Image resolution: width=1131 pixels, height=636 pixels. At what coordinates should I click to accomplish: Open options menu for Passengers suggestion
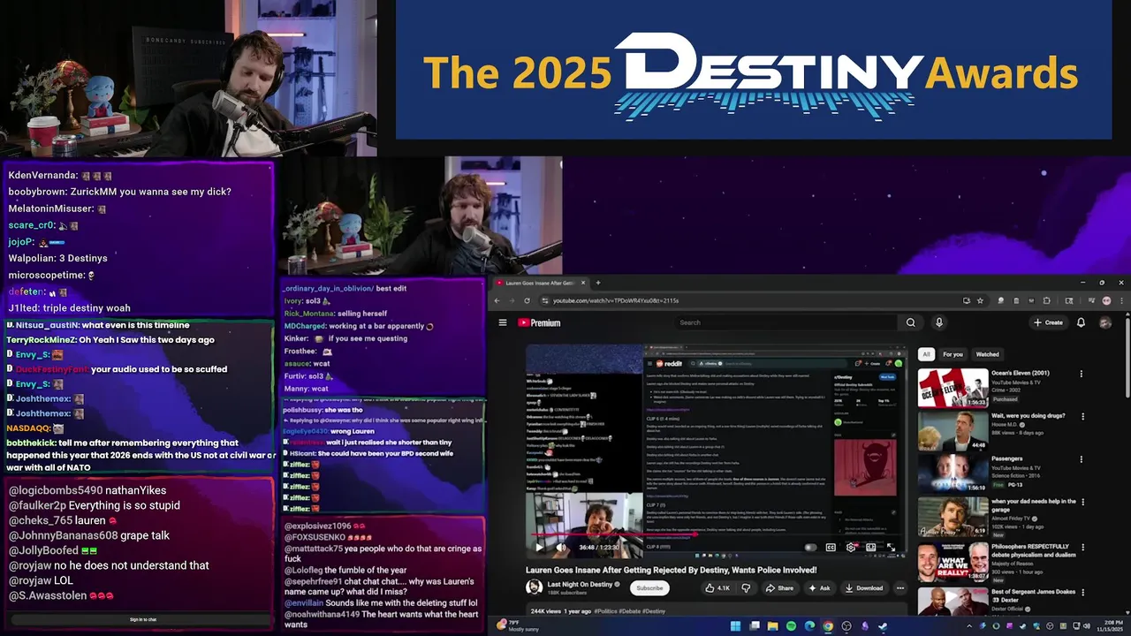[x=1082, y=459]
